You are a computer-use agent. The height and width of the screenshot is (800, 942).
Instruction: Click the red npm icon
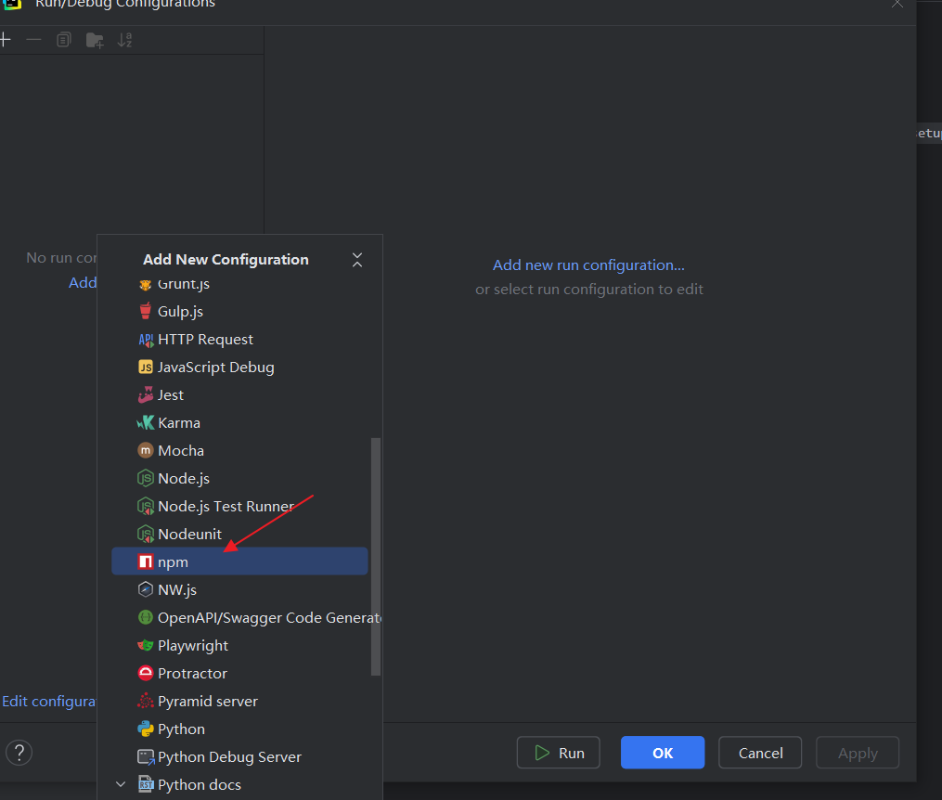tap(146, 561)
